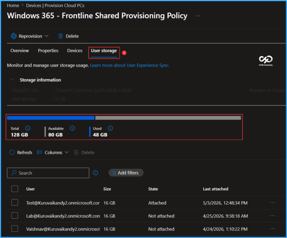
Task: Click the 128 GB total value
Action: [19, 135]
